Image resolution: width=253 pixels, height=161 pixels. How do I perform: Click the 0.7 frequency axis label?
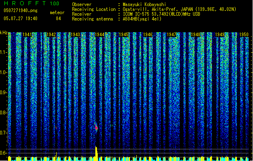[x=4, y=133]
